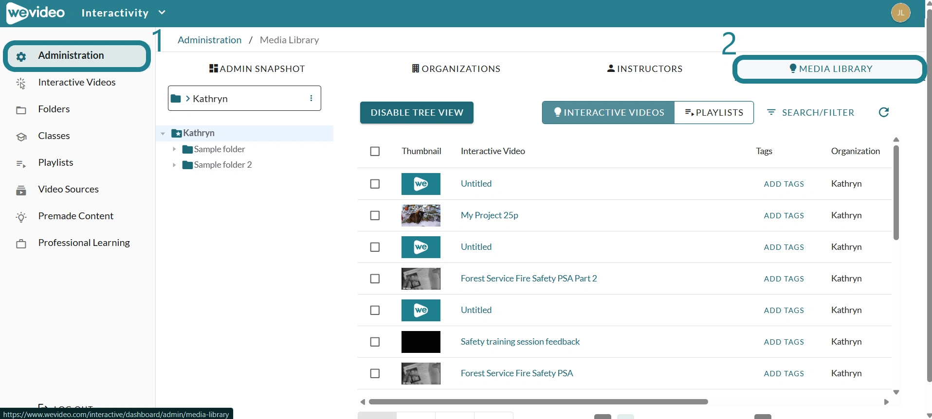
Task: Switch to the Media Library tab
Action: [830, 69]
